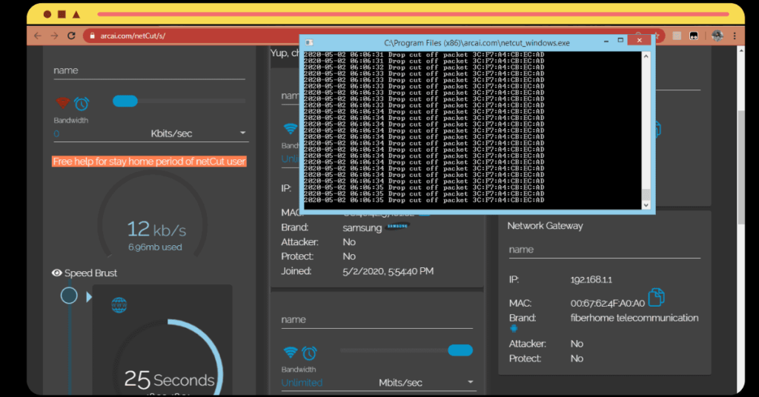Open the alarm clock icon in the Unlimited bandwidth card

(x=309, y=353)
